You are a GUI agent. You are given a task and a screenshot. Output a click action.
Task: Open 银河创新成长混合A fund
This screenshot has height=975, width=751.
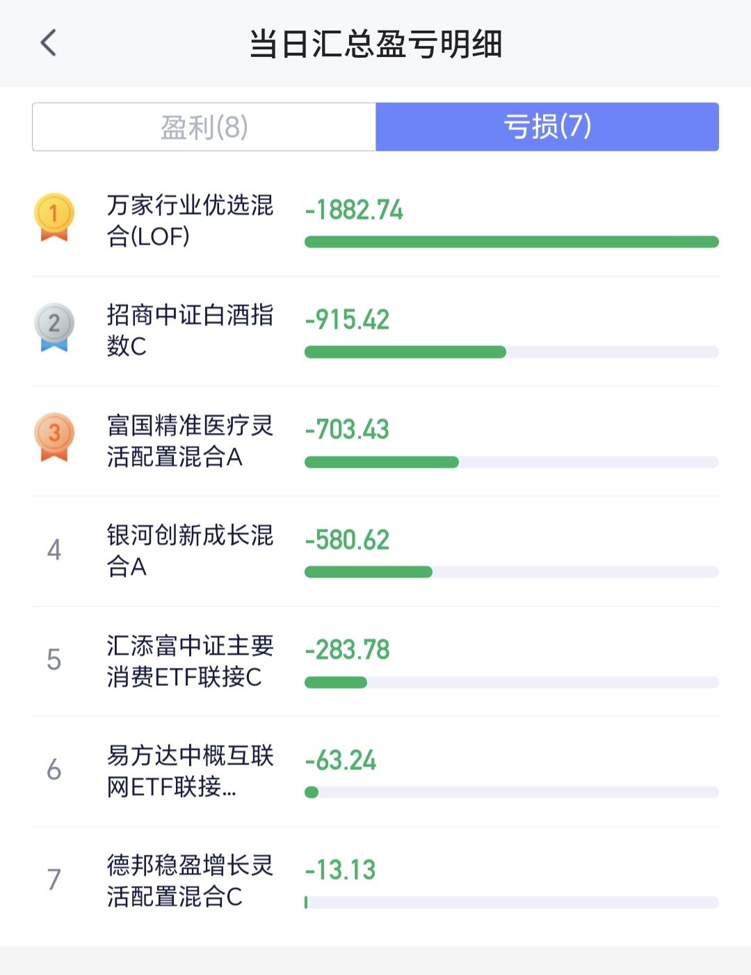[190, 550]
